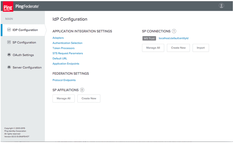Open the Default URL link
The width and height of the screenshot is (234, 143).
pyautogui.click(x=60, y=58)
